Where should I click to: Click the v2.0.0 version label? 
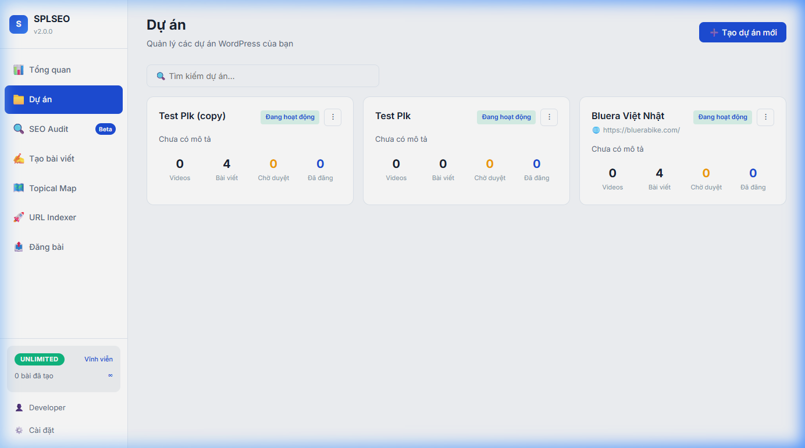43,31
